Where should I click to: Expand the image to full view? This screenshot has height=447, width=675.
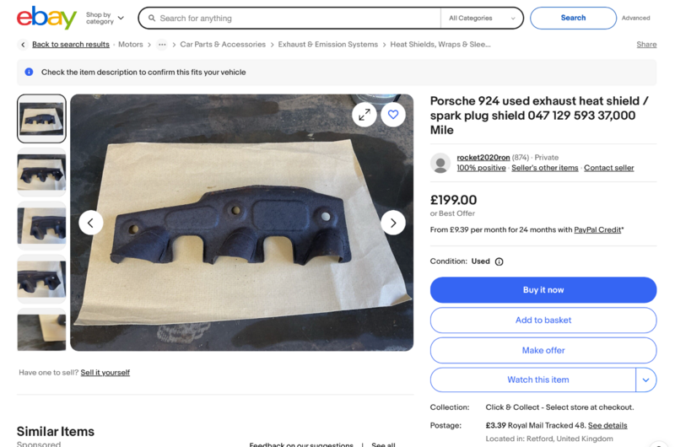[364, 115]
